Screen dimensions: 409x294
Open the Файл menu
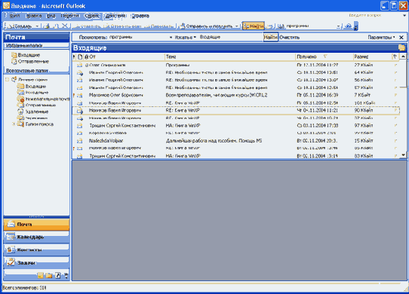coord(14,16)
